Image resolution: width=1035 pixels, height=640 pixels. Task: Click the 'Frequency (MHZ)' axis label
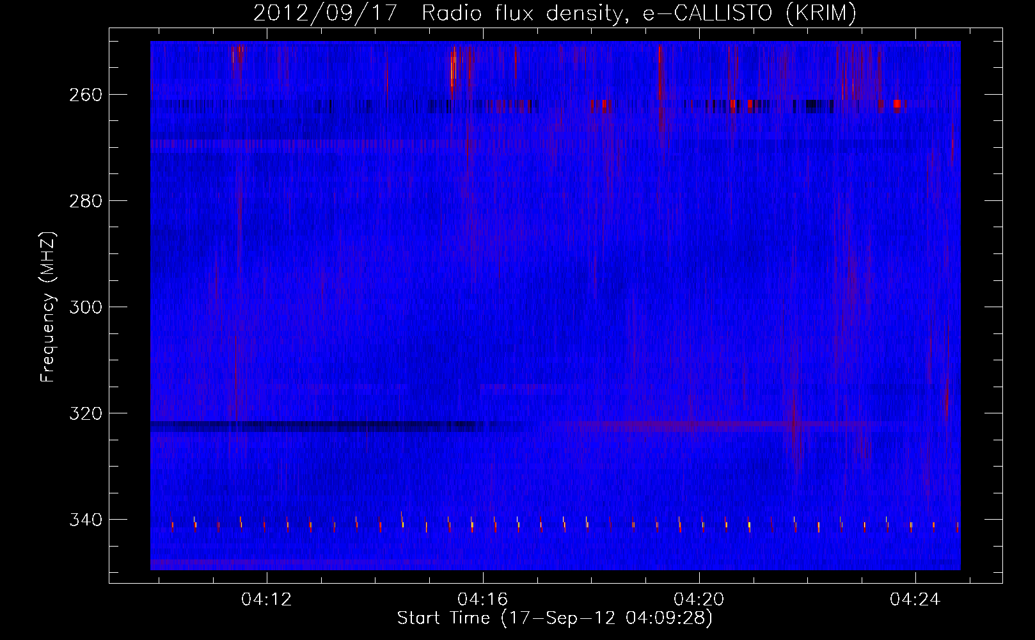49,307
